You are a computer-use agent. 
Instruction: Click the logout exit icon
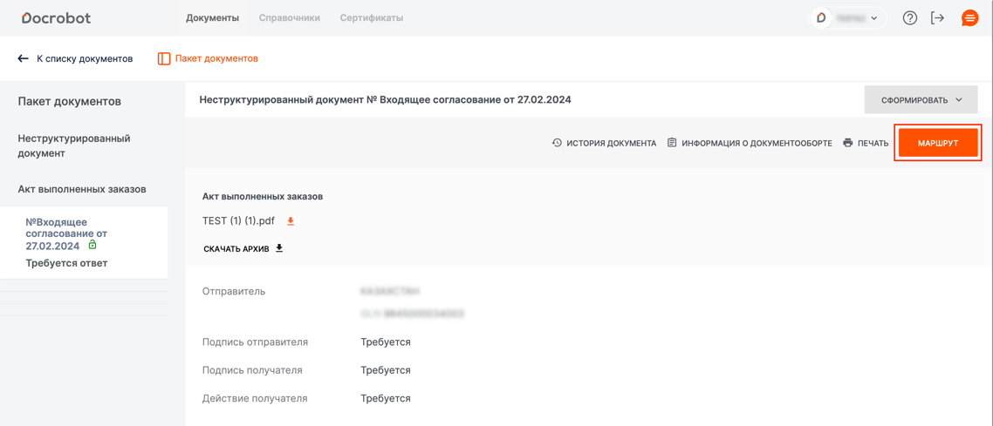coord(937,17)
